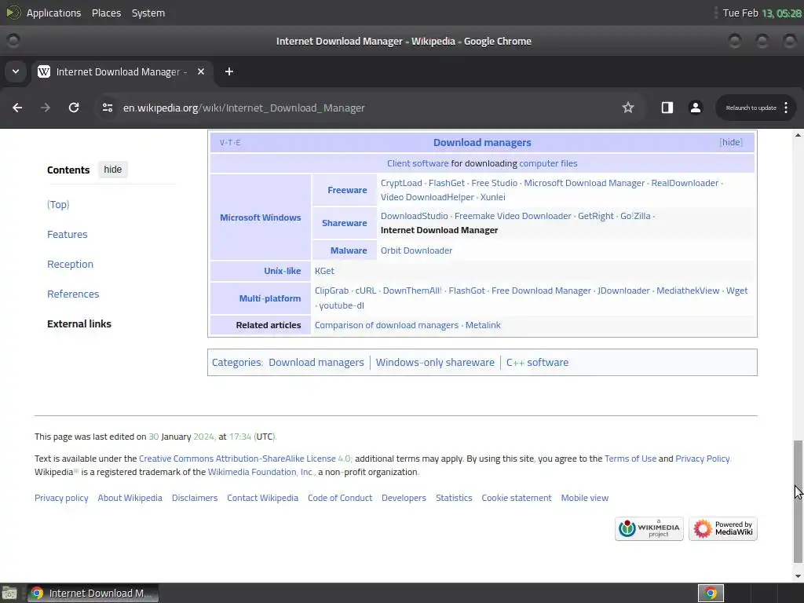View site information icon in address bar
The width and height of the screenshot is (804, 603).
[x=107, y=108]
